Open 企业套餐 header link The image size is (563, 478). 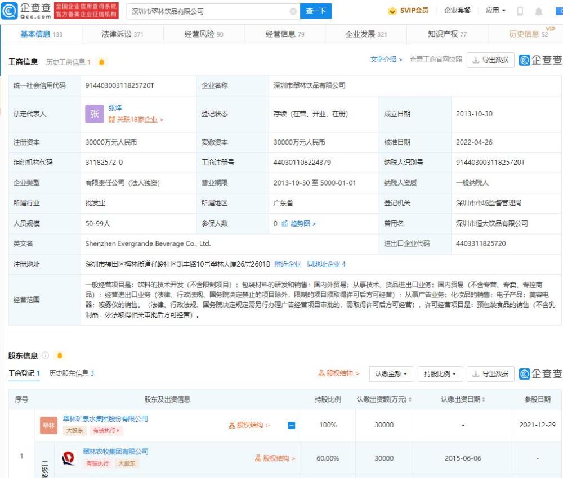point(457,11)
